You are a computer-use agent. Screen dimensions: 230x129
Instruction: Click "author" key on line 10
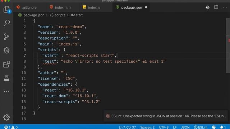coord(47,73)
